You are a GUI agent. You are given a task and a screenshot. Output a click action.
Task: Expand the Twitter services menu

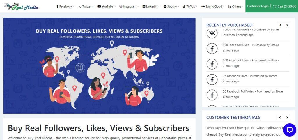[x=86, y=6]
